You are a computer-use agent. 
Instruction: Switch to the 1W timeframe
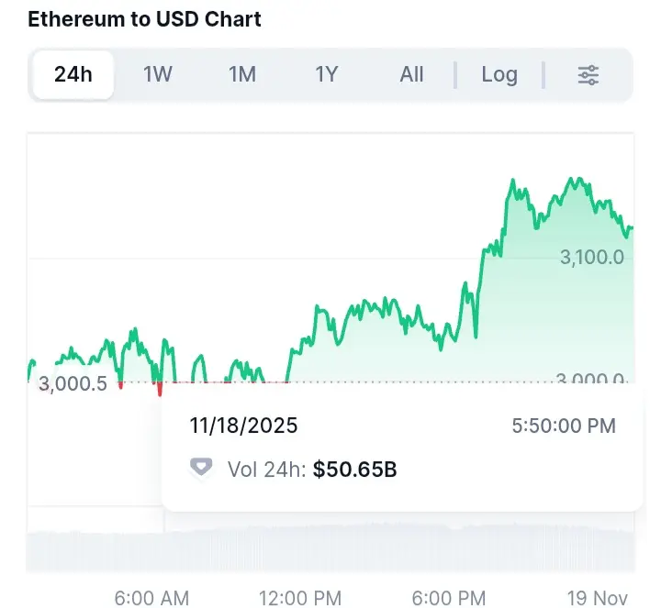pos(158,75)
